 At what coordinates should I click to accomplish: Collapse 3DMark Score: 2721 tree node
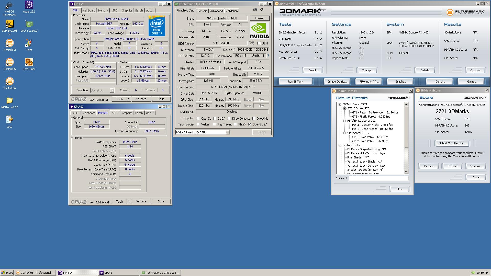point(340,104)
